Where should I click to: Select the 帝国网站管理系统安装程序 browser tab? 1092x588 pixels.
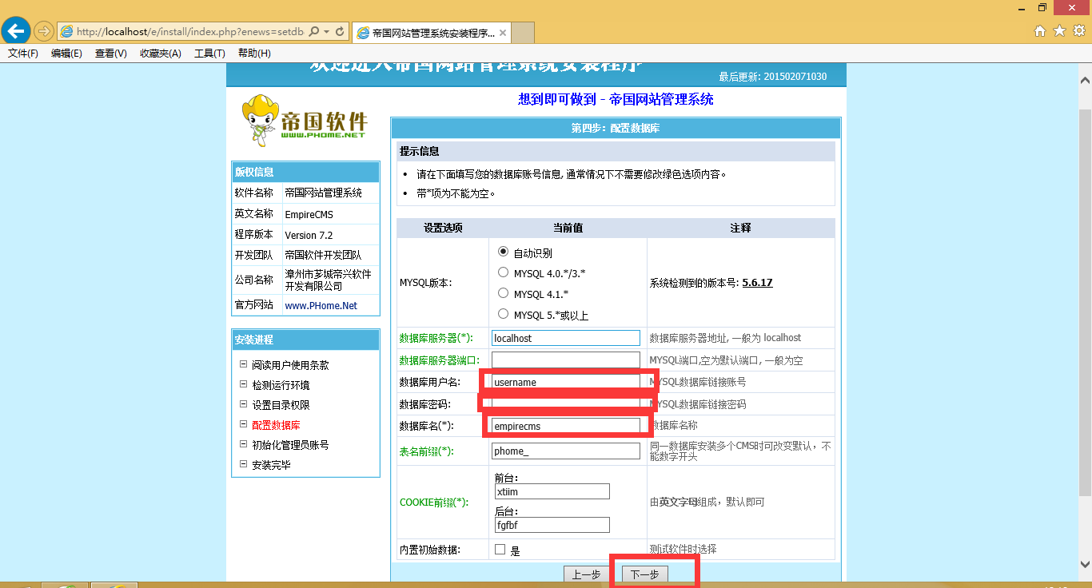pos(432,33)
